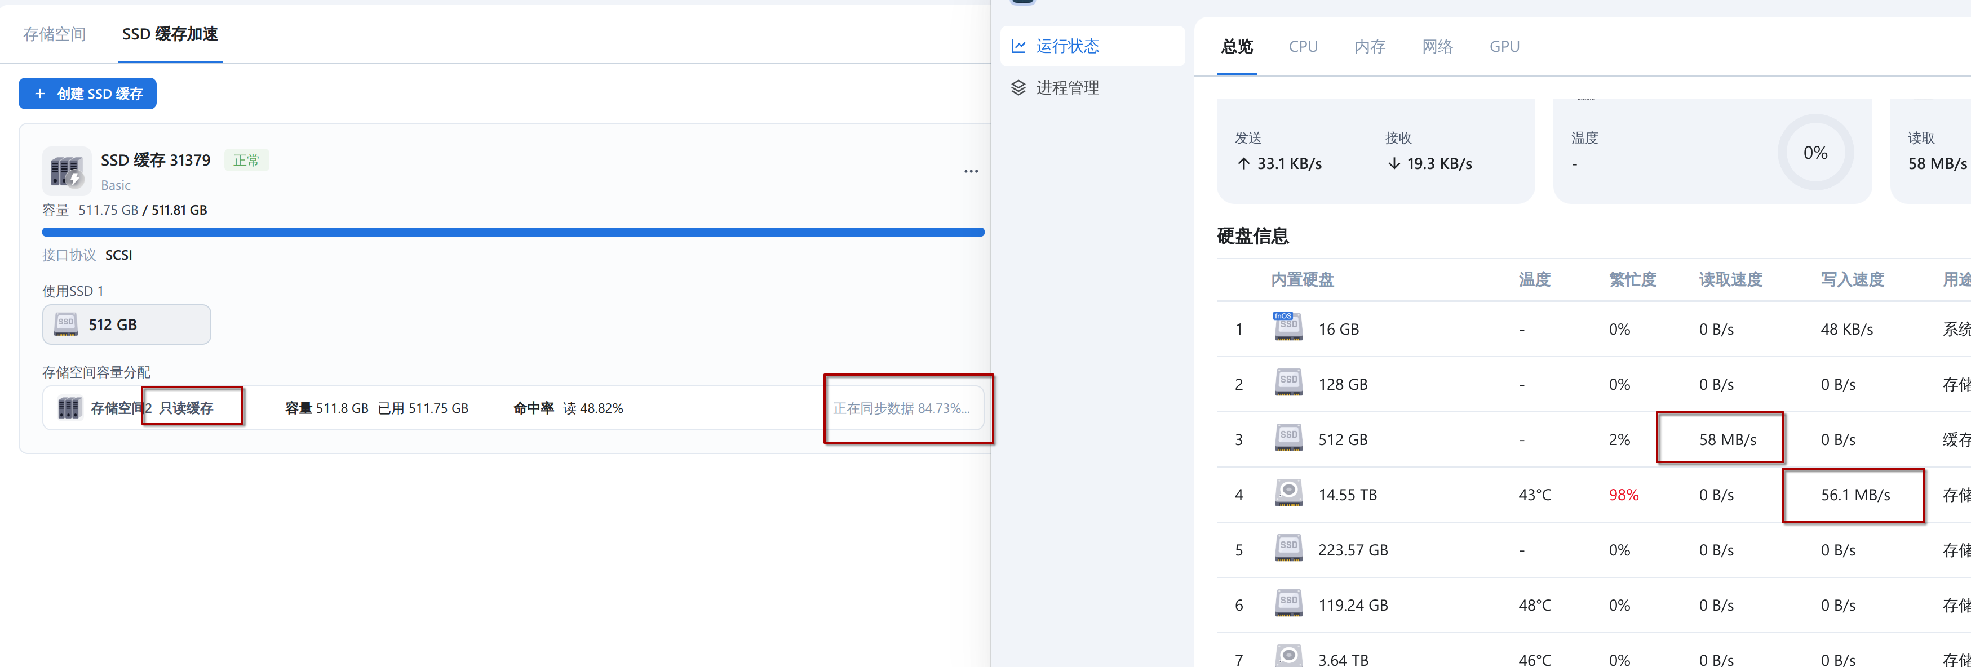1971x667 pixels.
Task: Switch to the 内存 tab
Action: click(x=1370, y=47)
